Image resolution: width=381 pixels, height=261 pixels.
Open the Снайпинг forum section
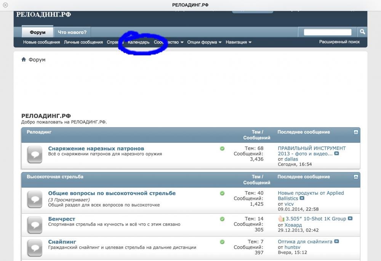coord(62,242)
